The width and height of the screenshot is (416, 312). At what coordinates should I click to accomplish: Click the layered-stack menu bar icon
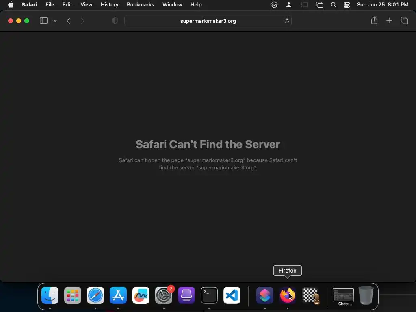[274, 5]
